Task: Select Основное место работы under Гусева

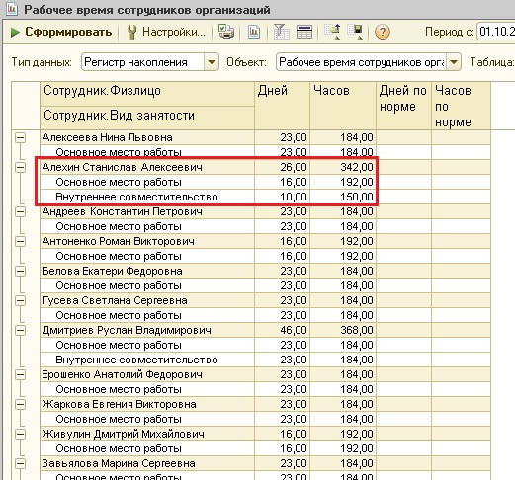Action: click(x=147, y=315)
